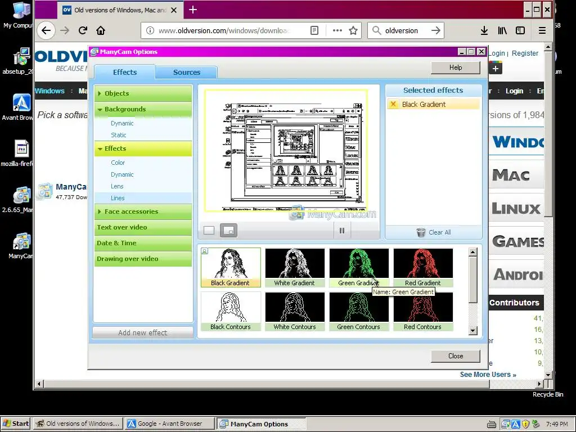Click effects gallery scroll up arrow
Image resolution: width=576 pixels, height=432 pixels.
coord(472,252)
